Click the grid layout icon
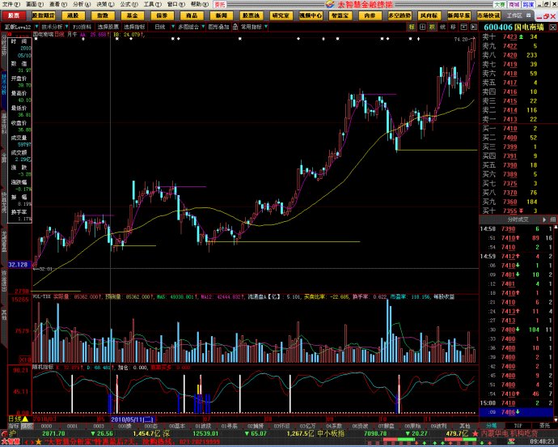 pyautogui.click(x=422, y=27)
